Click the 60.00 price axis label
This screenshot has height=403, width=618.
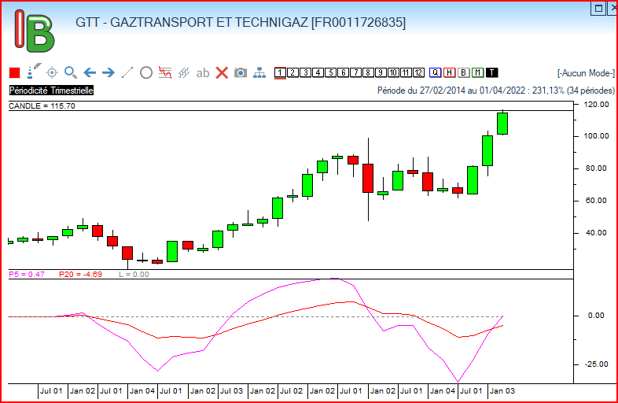coord(596,201)
